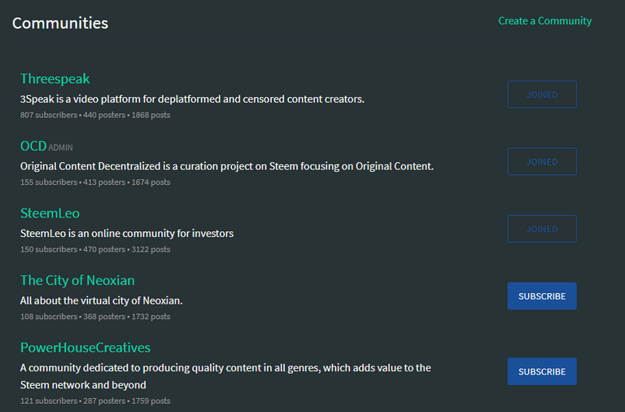Click the ADMIN label beside OCD
Viewport: 625px width, 412px height.
point(62,148)
